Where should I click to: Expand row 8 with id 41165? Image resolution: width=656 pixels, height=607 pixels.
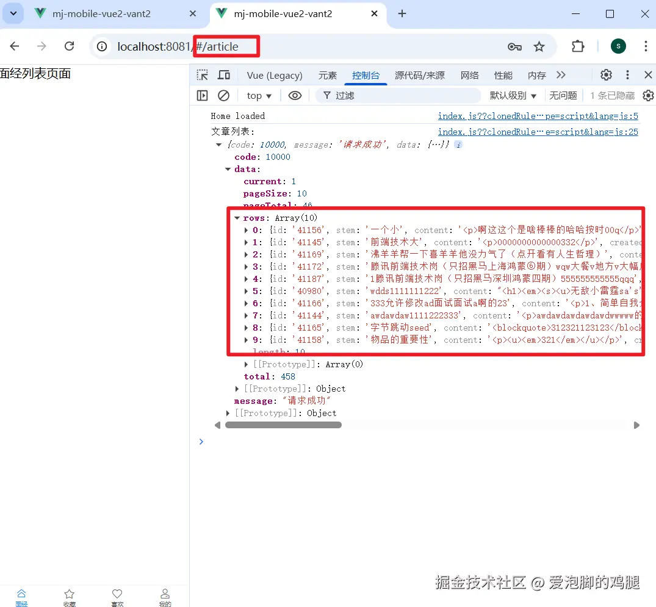246,328
